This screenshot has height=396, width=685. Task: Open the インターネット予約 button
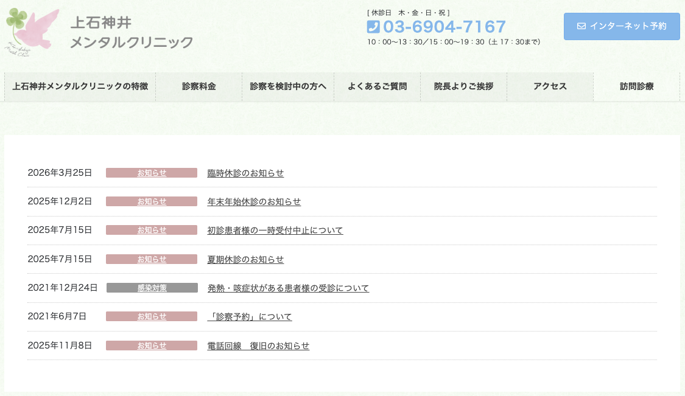pos(622,26)
